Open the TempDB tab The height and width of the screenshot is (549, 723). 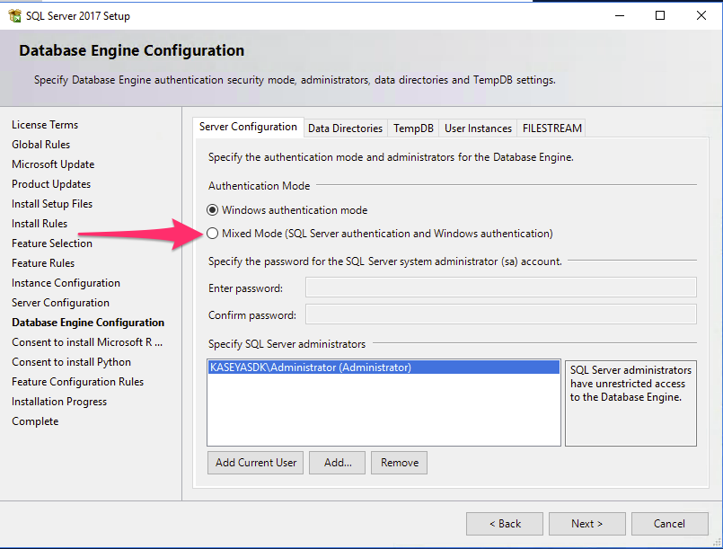(414, 128)
